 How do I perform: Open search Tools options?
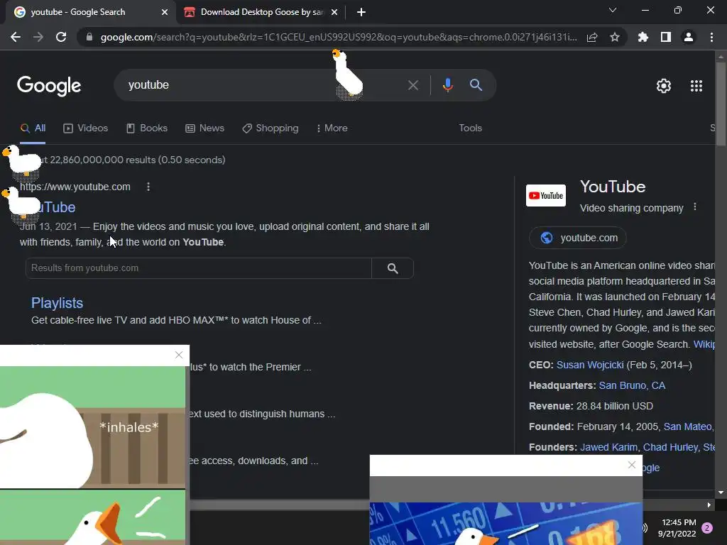click(470, 128)
